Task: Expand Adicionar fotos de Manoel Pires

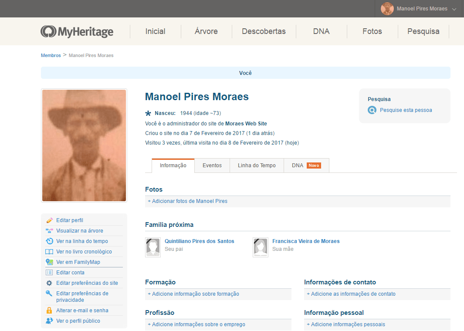Action: click(x=187, y=201)
